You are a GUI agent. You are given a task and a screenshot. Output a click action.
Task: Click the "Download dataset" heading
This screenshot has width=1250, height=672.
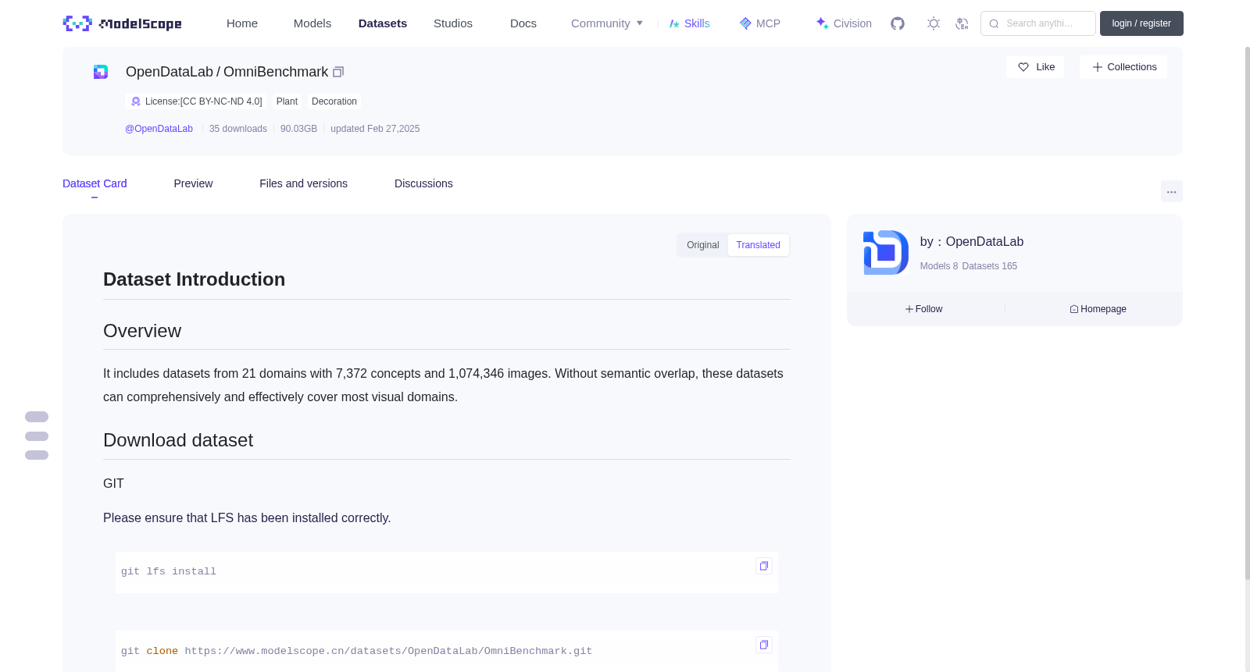(x=178, y=440)
